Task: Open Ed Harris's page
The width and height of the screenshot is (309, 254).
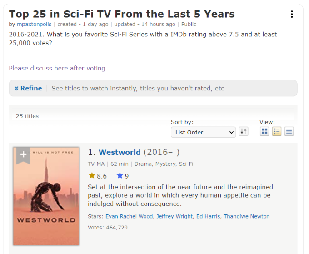Action: pos(208,216)
